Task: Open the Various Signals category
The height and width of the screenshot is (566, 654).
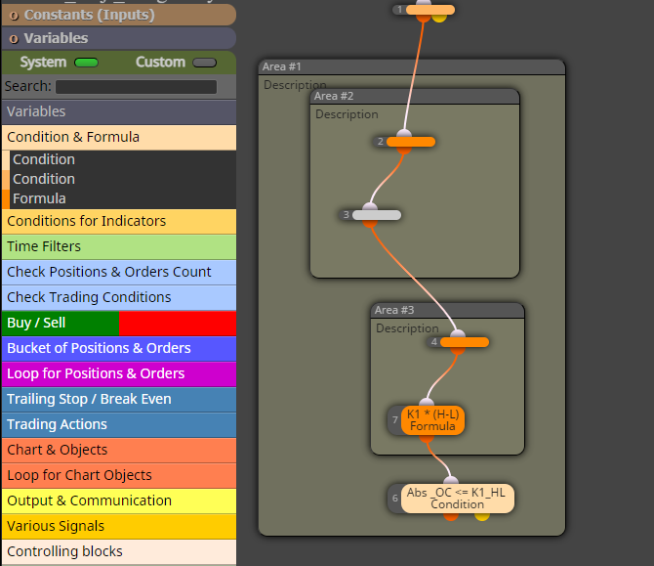Action: [119, 527]
